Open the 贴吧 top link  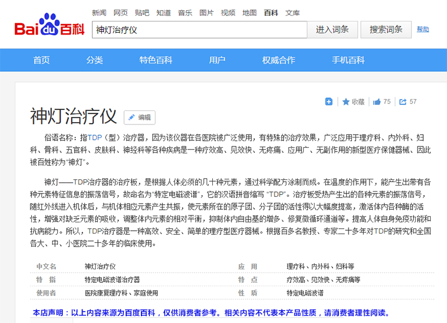pos(142,13)
